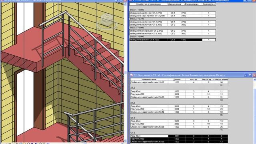The height and width of the screenshot is (144, 256).
Task: Click the 'ОГ-2' mark cell in the upper schedule
Action: (173, 31)
